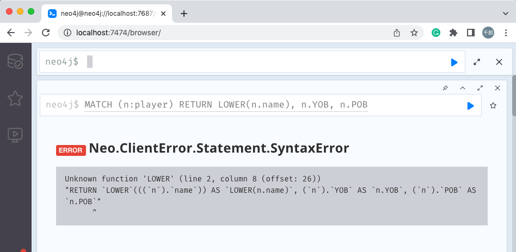The height and width of the screenshot is (252, 516).
Task: Click the "Unknown function 'LOWER'" error message
Action: [x=193, y=179]
